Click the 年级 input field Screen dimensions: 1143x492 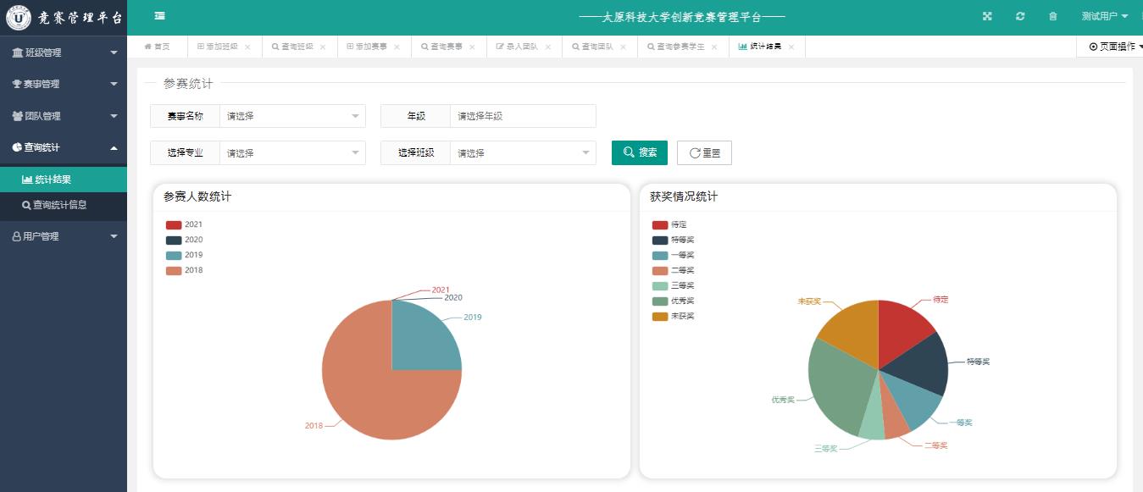point(523,116)
